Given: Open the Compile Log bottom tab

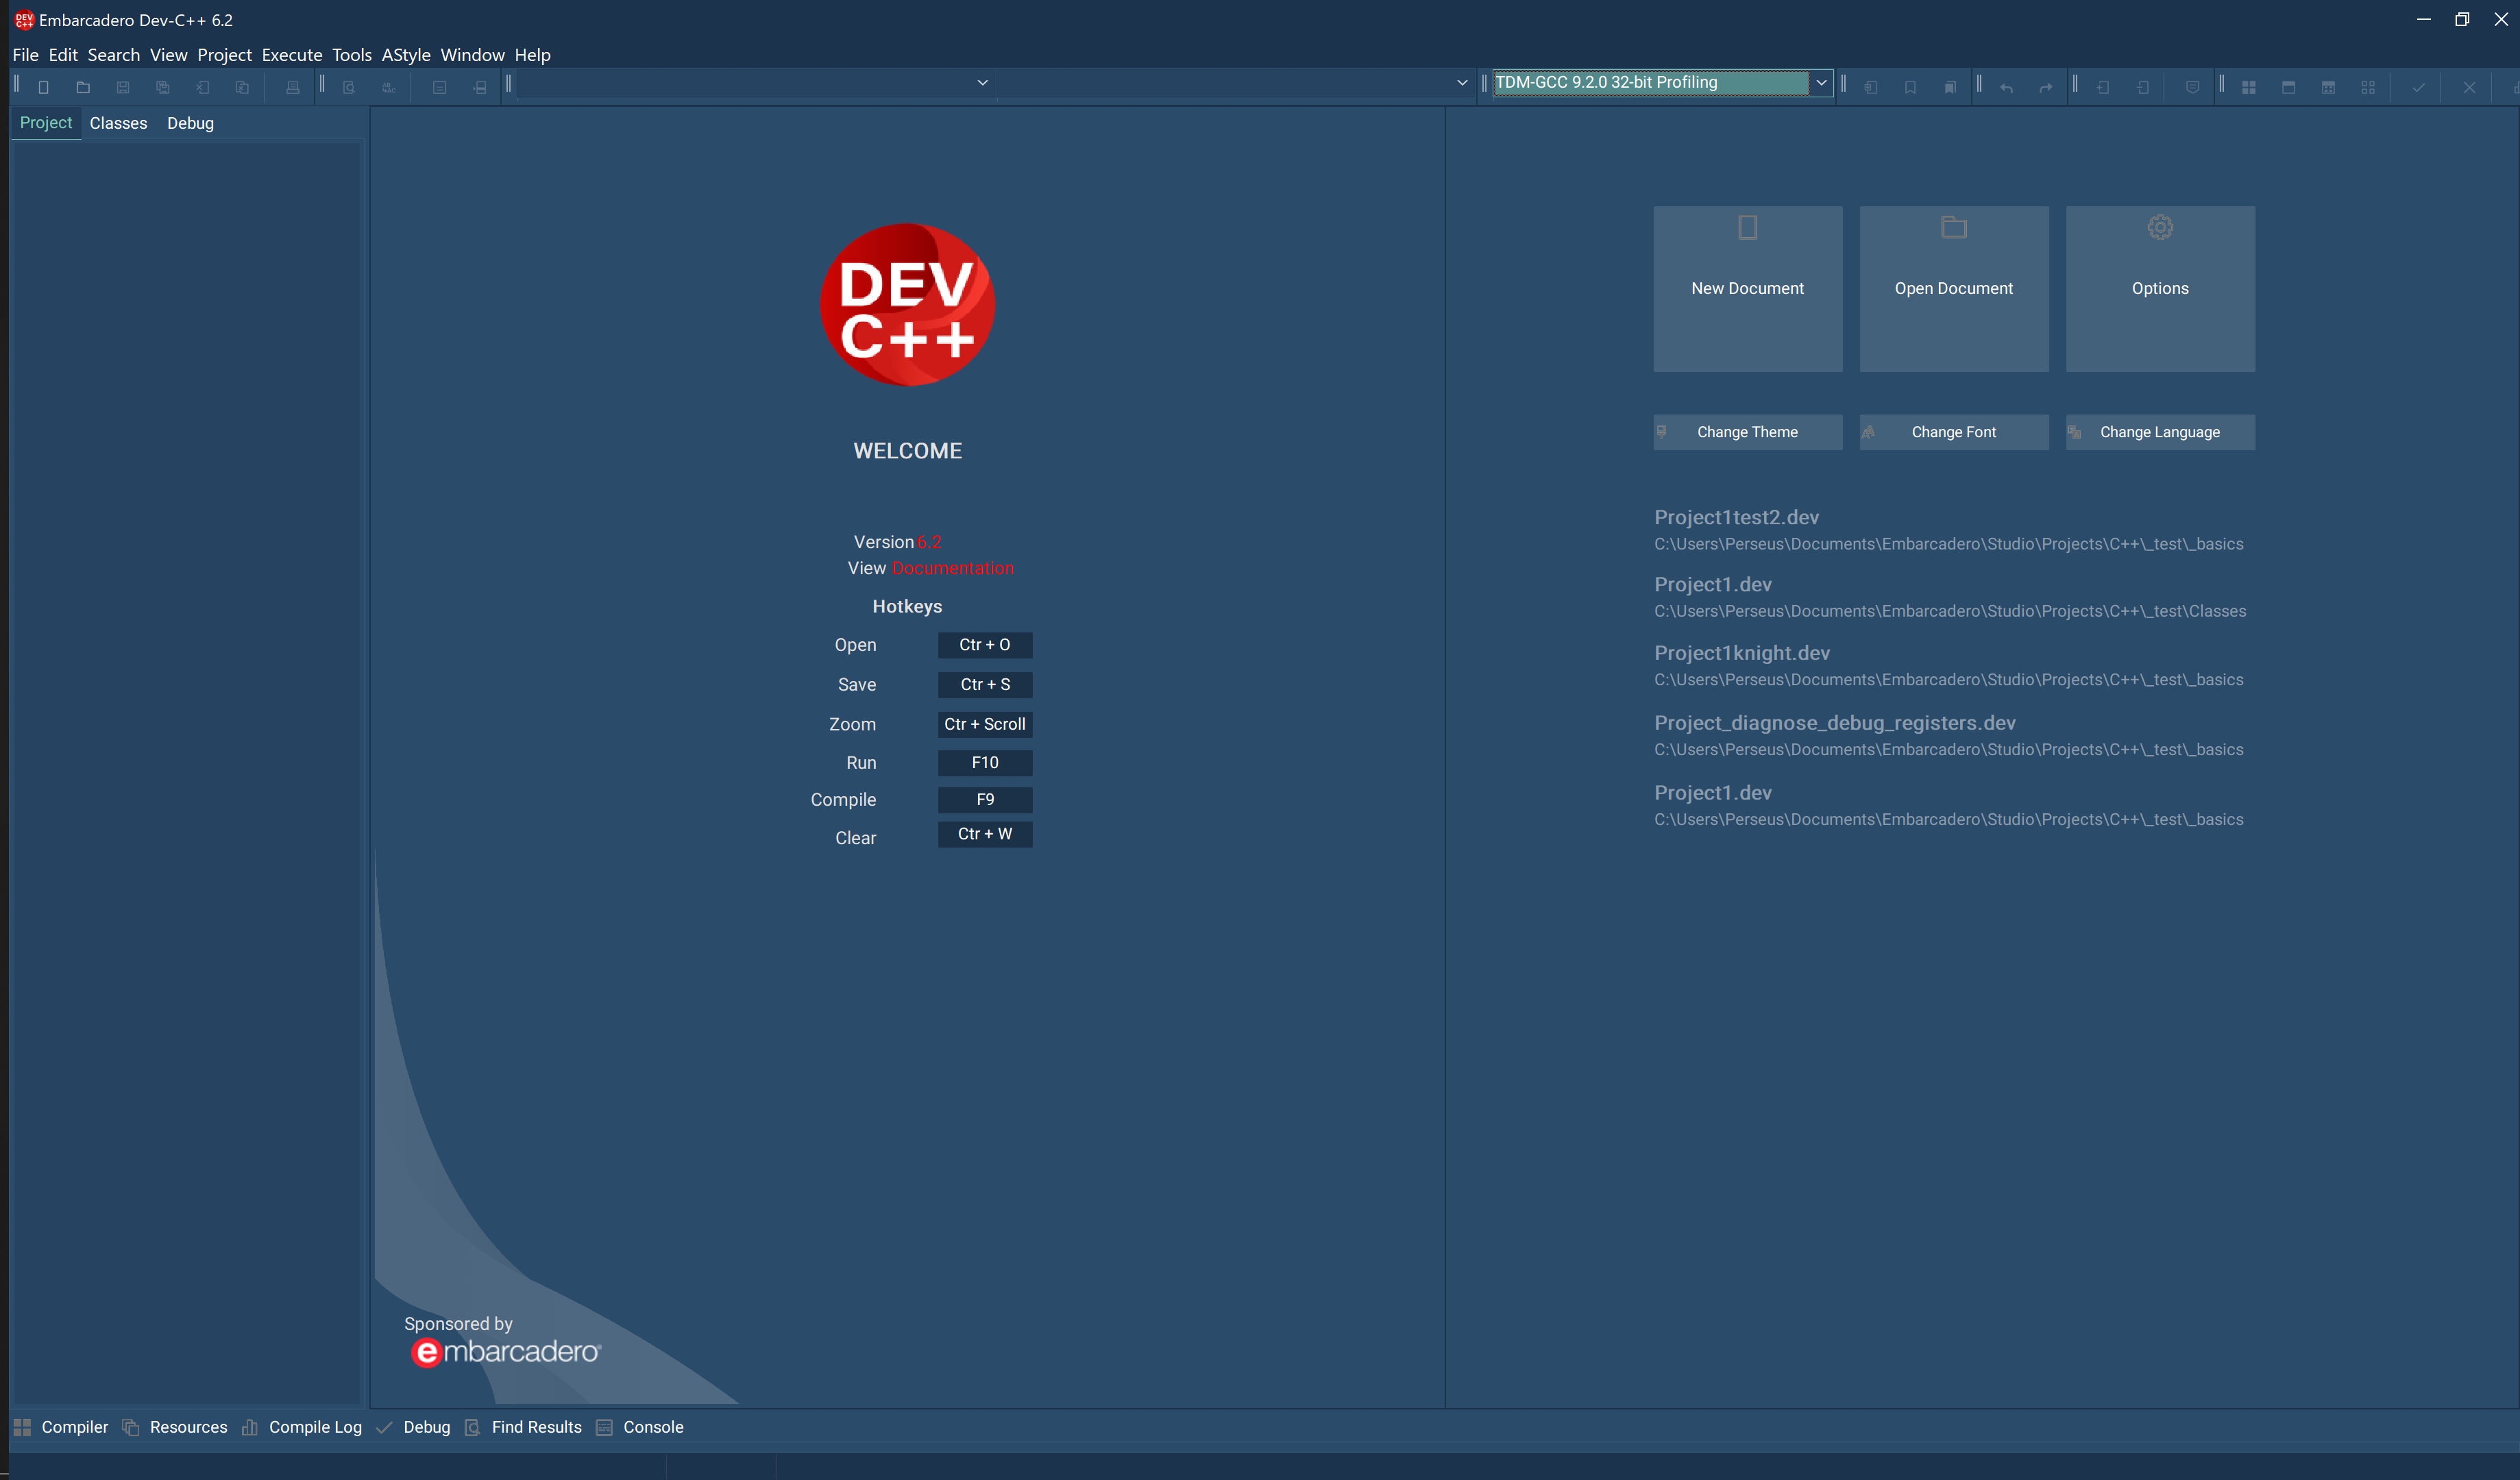Looking at the screenshot, I should coord(314,1427).
